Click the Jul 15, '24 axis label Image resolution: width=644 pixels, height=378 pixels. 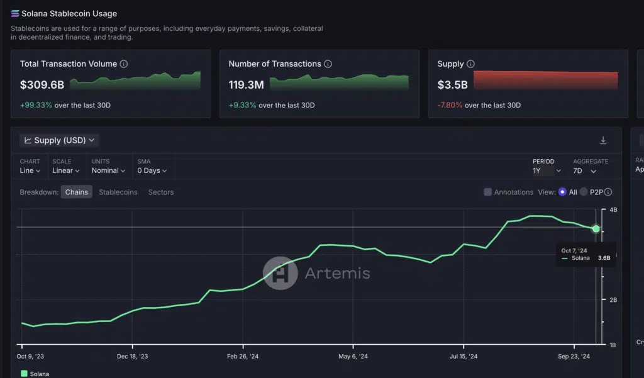[464, 356]
